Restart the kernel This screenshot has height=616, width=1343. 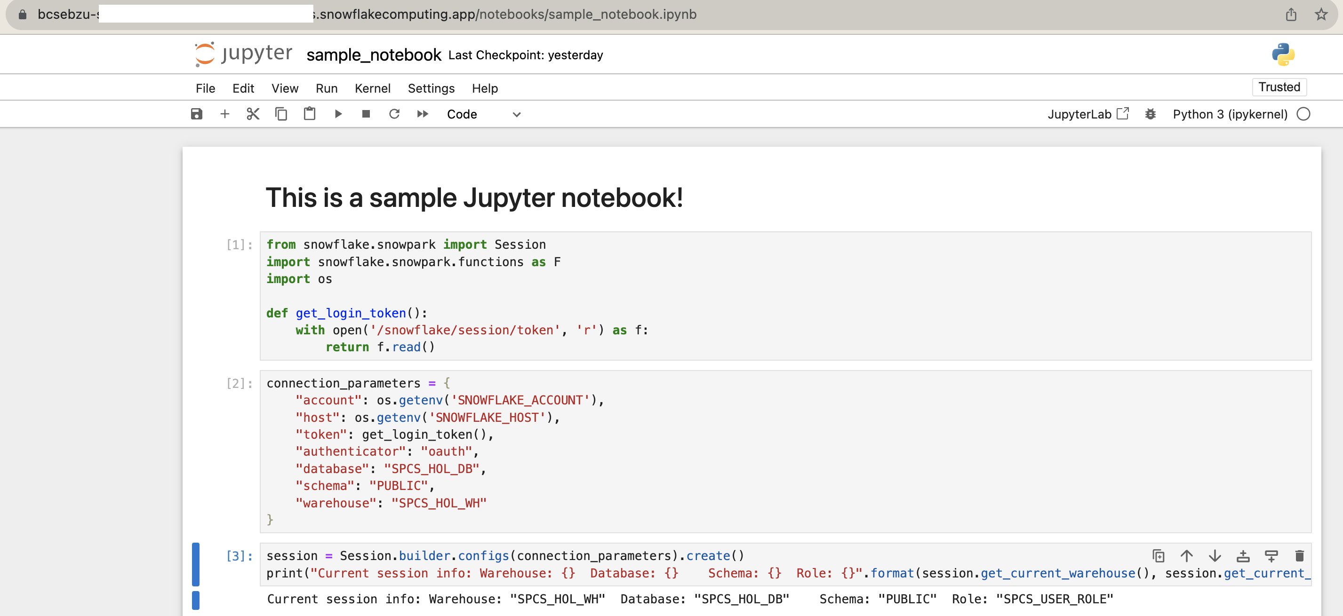395,114
